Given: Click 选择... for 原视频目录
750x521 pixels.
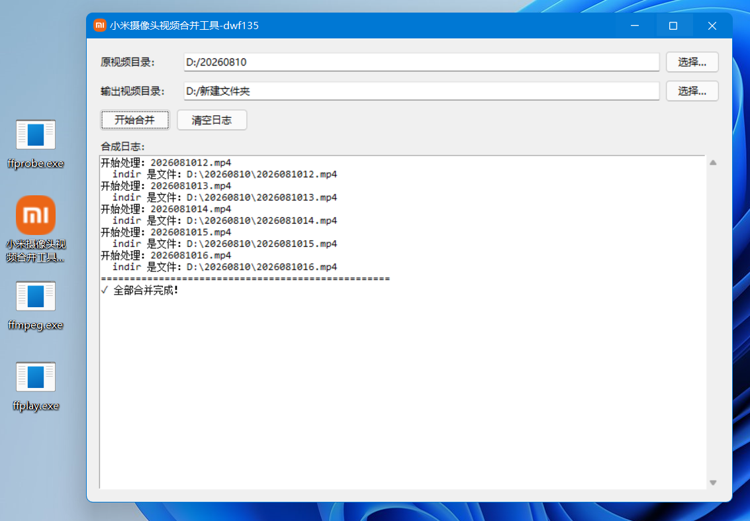Looking at the screenshot, I should click(x=692, y=62).
